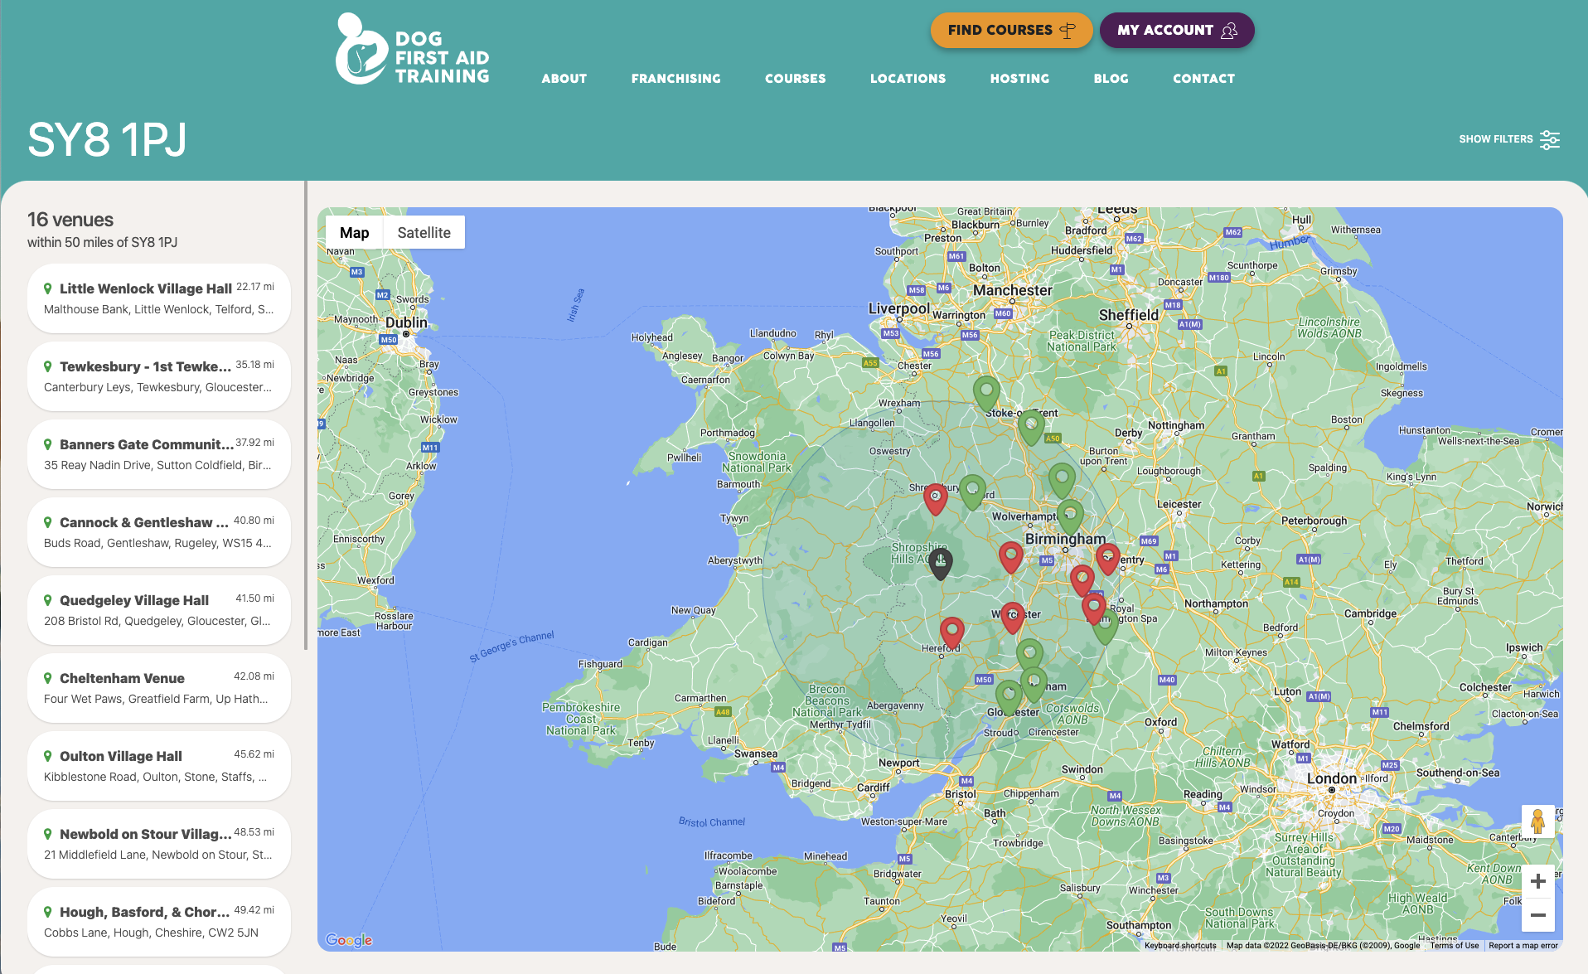The height and width of the screenshot is (974, 1588).
Task: Click the Dog First Aid Training logo
Action: tap(412, 49)
